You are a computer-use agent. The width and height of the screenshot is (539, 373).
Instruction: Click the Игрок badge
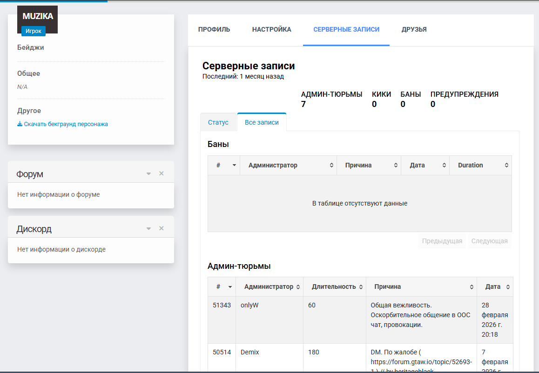tap(34, 31)
